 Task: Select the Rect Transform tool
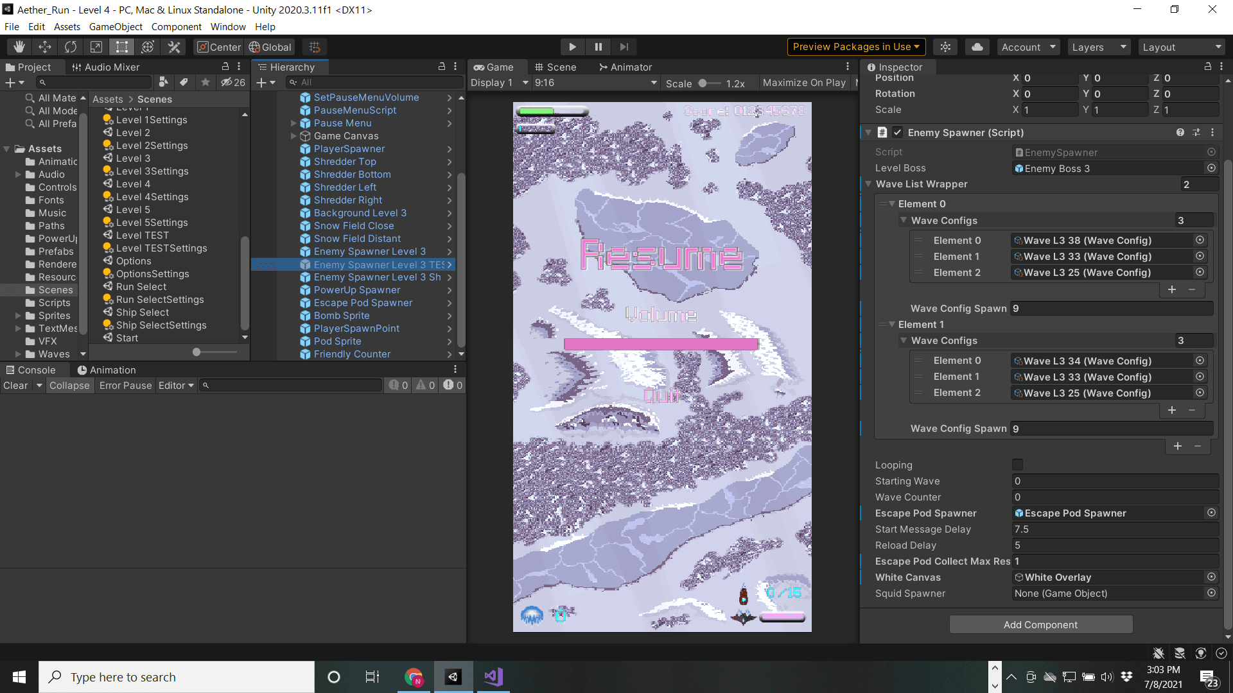121,47
